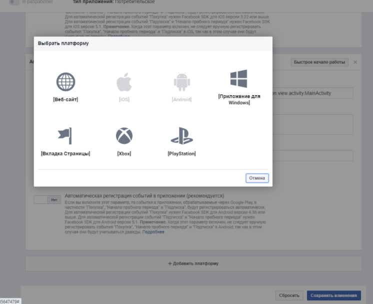Click the Автоматическая регистрация событий heading
This screenshot has width=373, height=304.
tap(144, 196)
